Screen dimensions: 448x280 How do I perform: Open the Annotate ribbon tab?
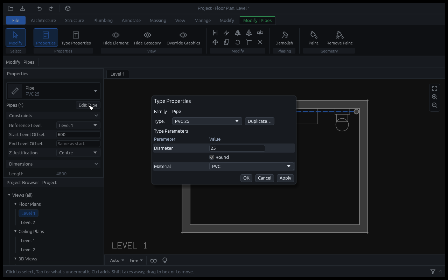pos(131,20)
